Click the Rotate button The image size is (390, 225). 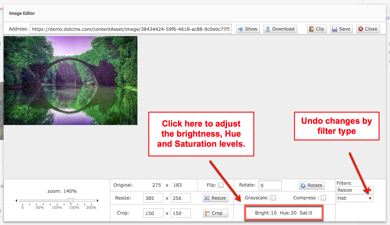click(x=311, y=185)
